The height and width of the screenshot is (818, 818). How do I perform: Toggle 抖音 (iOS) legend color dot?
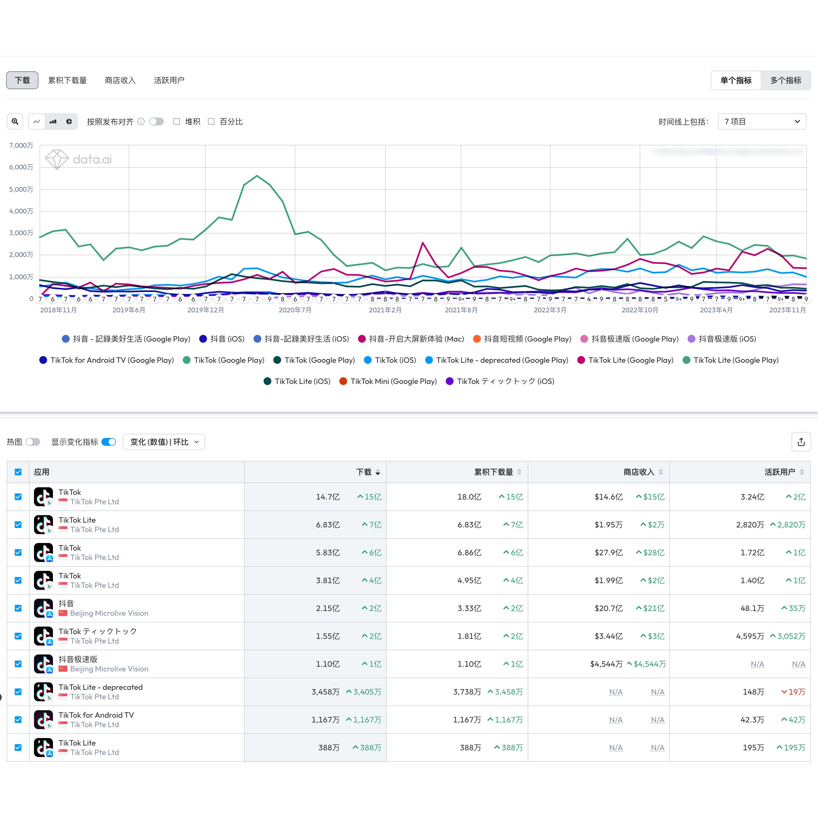pos(203,339)
